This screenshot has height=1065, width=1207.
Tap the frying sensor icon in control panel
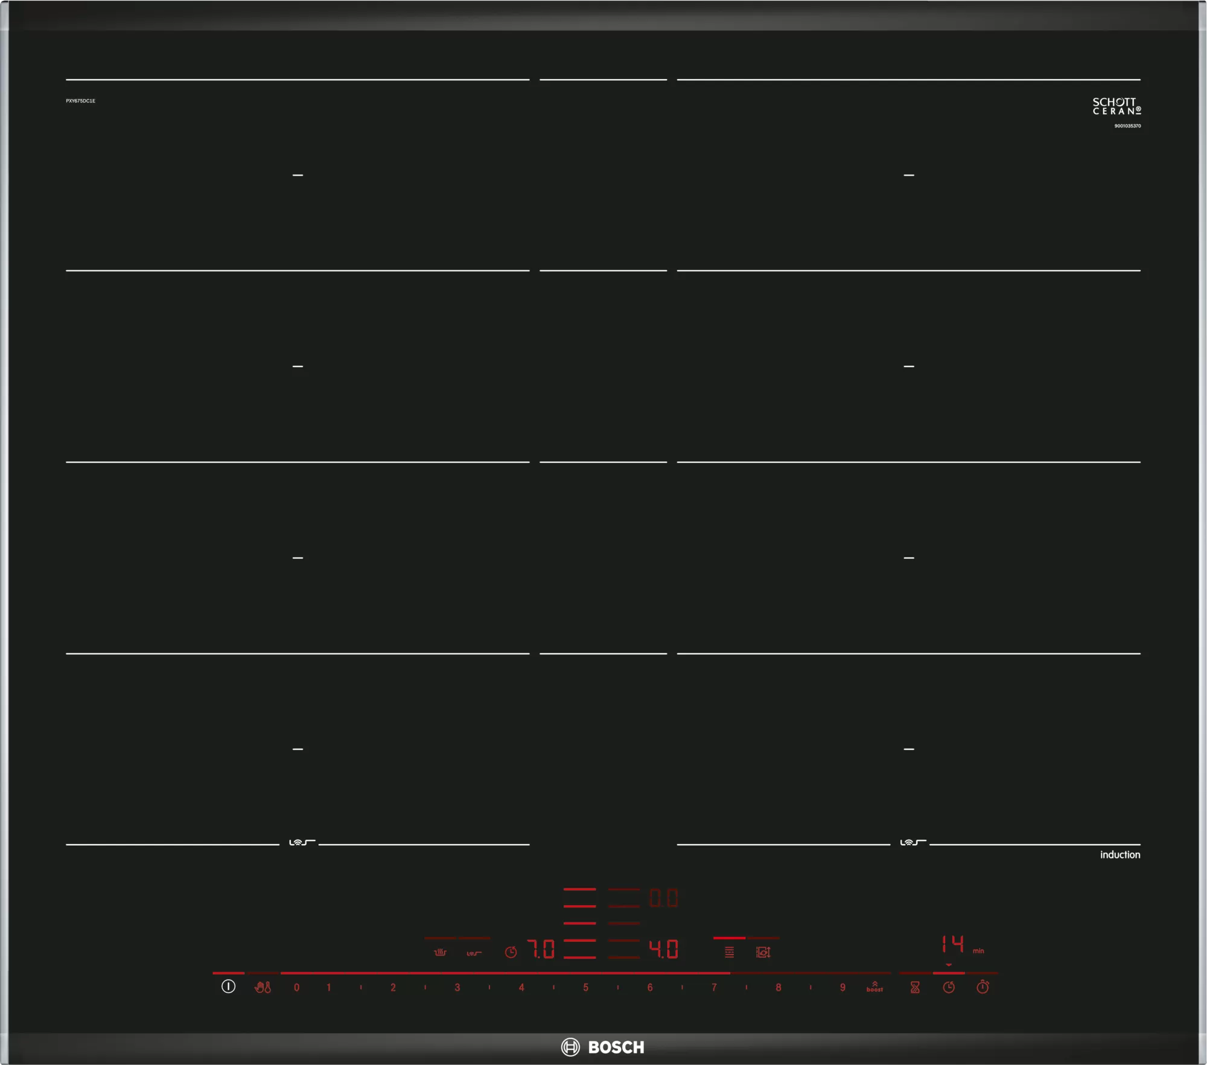pos(474,953)
